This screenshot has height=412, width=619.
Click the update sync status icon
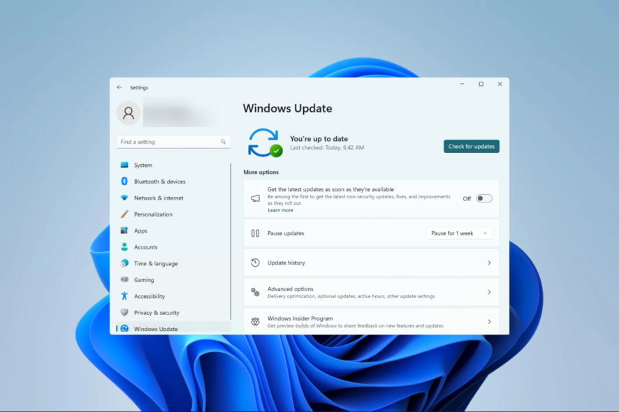[265, 142]
